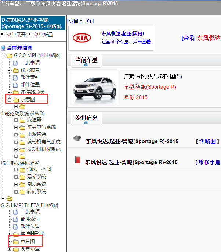This screenshot has width=221, height=252.
Task: Select 汽车乘员保护装置 tree item
Action: point(20,163)
